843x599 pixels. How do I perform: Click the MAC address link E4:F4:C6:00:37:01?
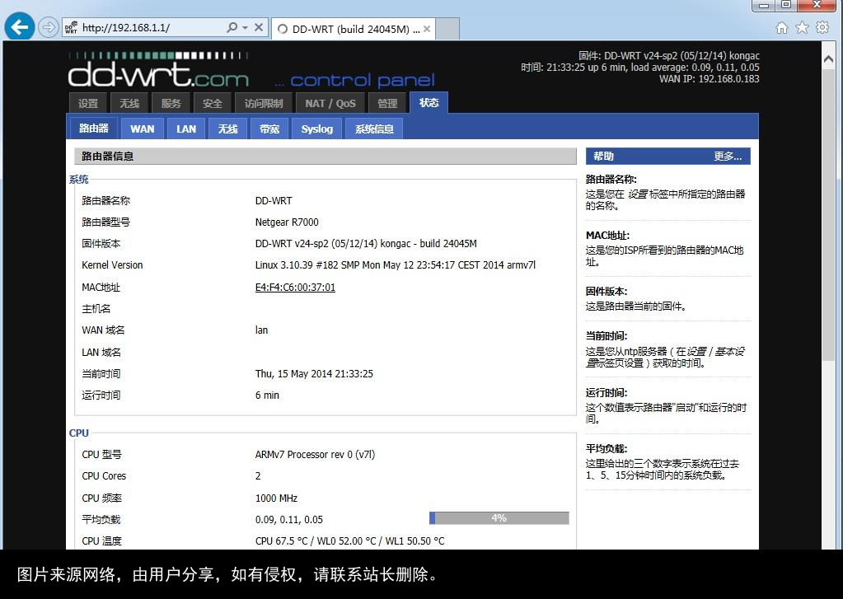[x=295, y=287]
